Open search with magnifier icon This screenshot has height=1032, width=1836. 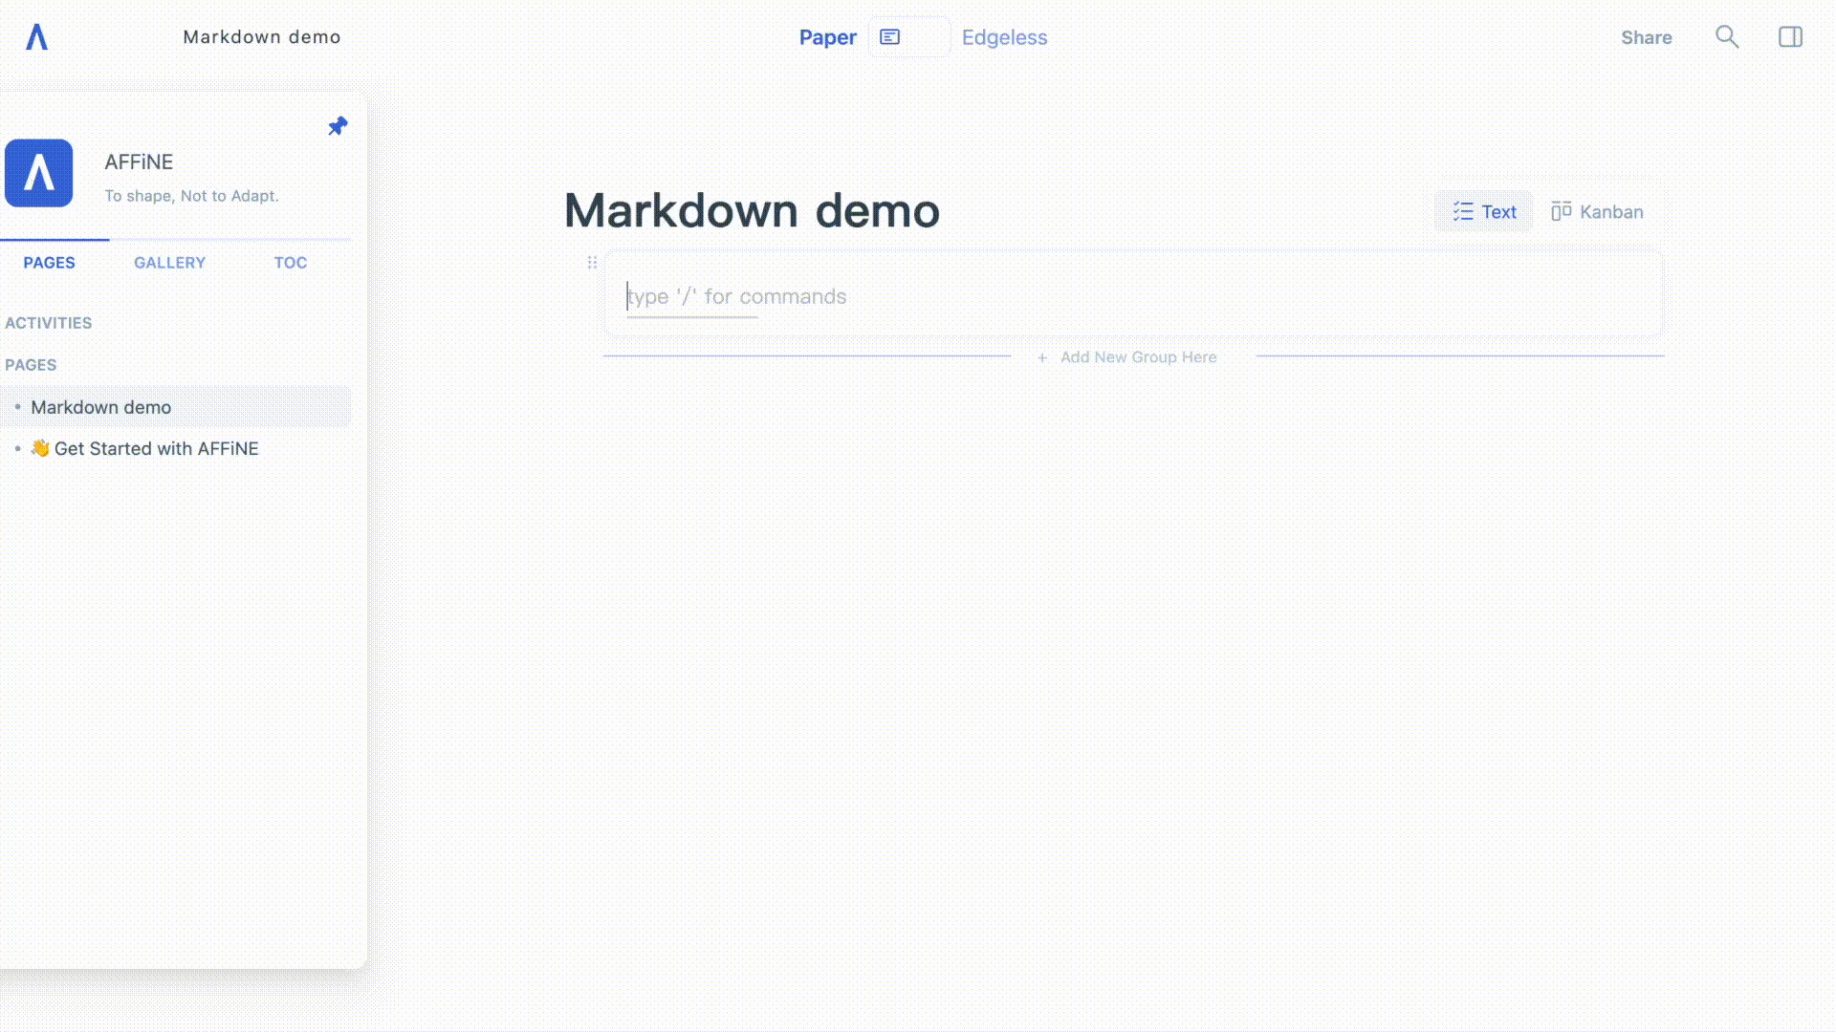(1727, 37)
